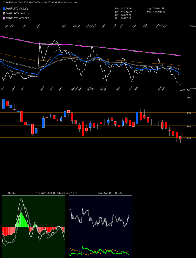
Task: Click the blue DOW ST legend swatch
Action: coord(4,9)
